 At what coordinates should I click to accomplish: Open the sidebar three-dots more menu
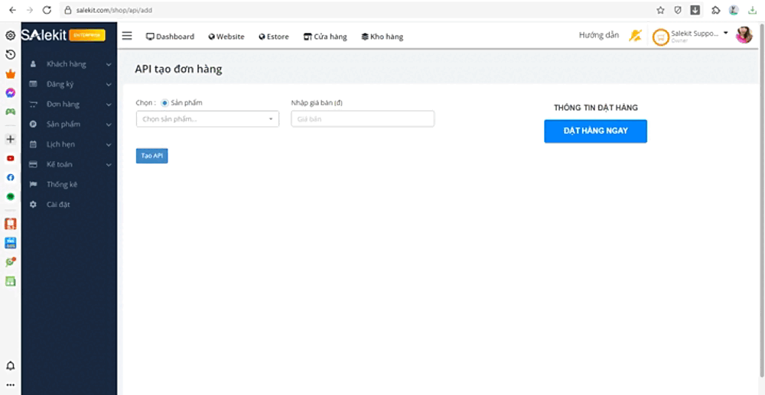pos(10,385)
